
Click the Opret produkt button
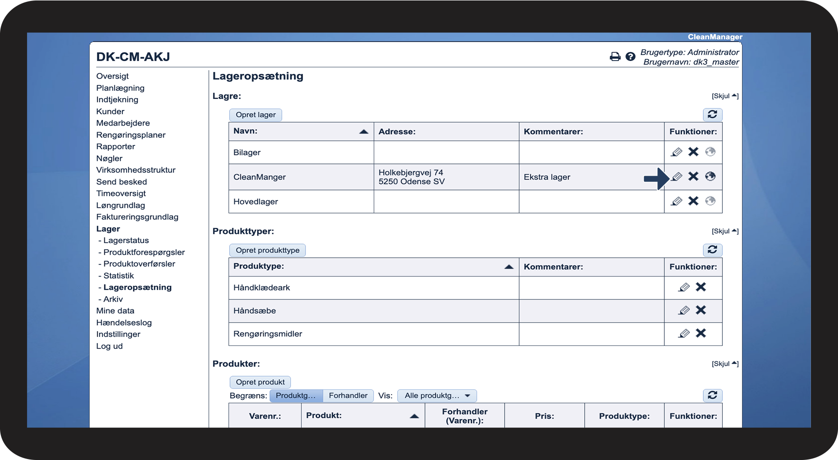(x=260, y=382)
